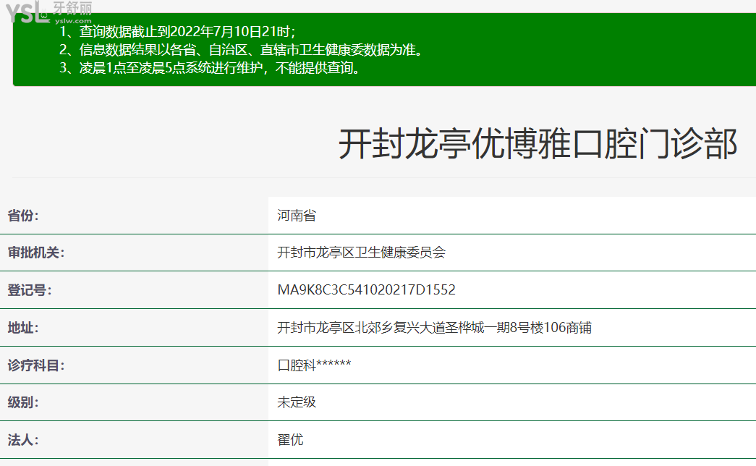The image size is (756, 466).
Task: Click the value 开封市龙亭区卫生健康委员会
Action: click(x=361, y=253)
